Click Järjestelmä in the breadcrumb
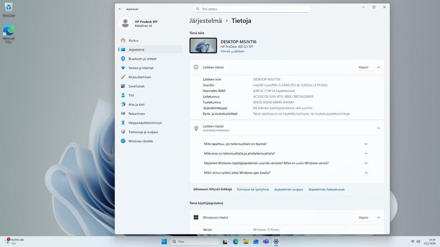Image resolution: width=440 pixels, height=247 pixels. click(205, 21)
